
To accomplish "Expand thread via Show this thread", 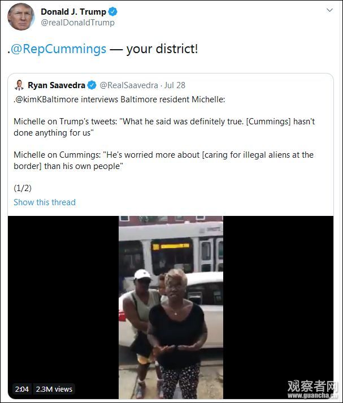I will (45, 202).
